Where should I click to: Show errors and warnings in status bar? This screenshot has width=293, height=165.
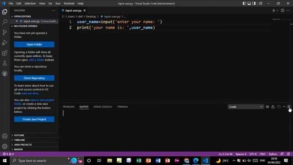pyautogui.click(x=8, y=154)
